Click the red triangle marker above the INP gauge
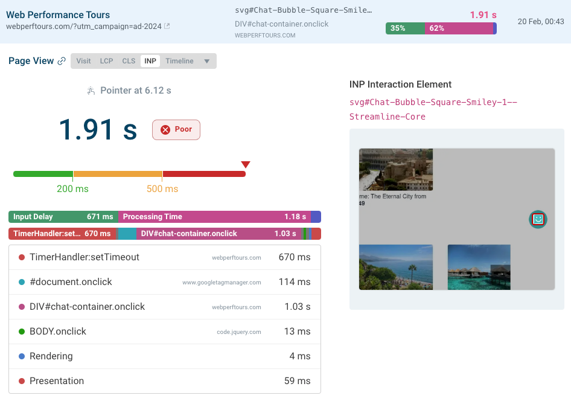This screenshot has height=401, width=571. click(x=246, y=163)
